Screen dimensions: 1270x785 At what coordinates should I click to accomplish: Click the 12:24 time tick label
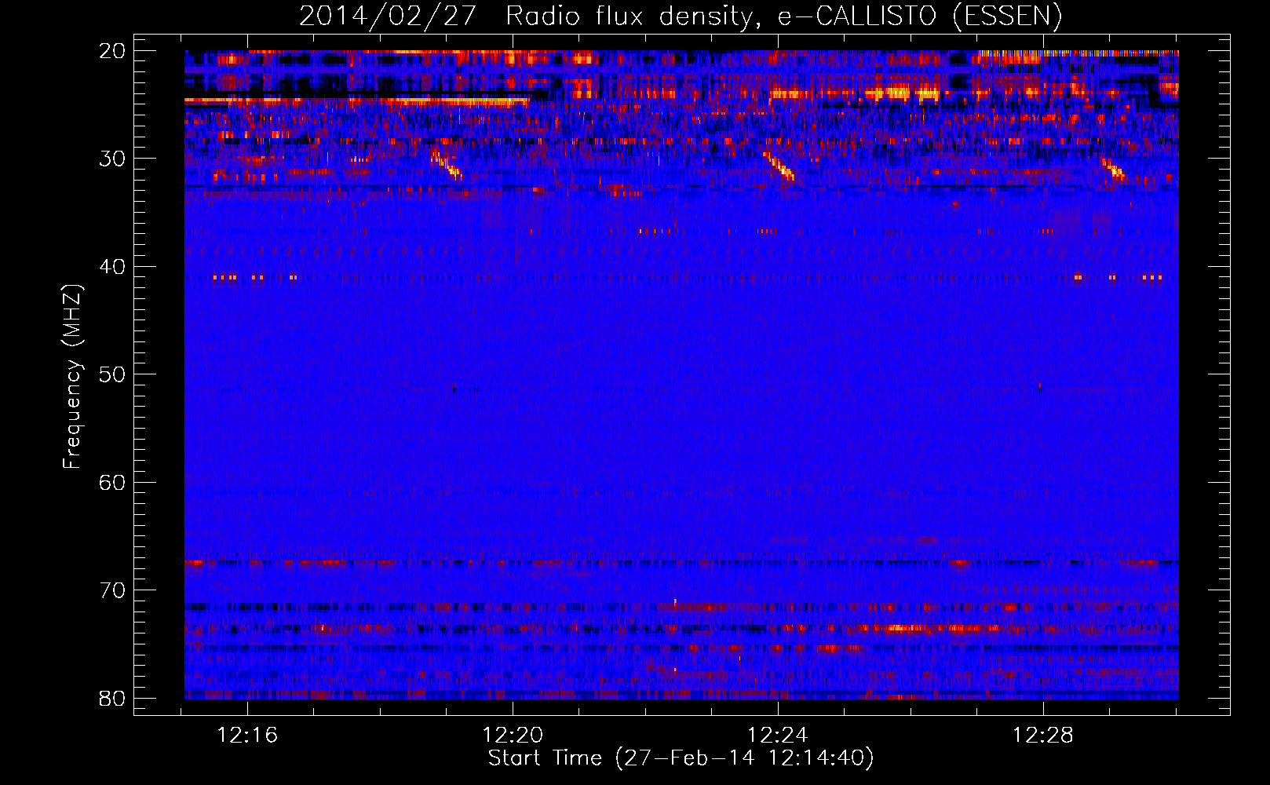click(x=778, y=736)
